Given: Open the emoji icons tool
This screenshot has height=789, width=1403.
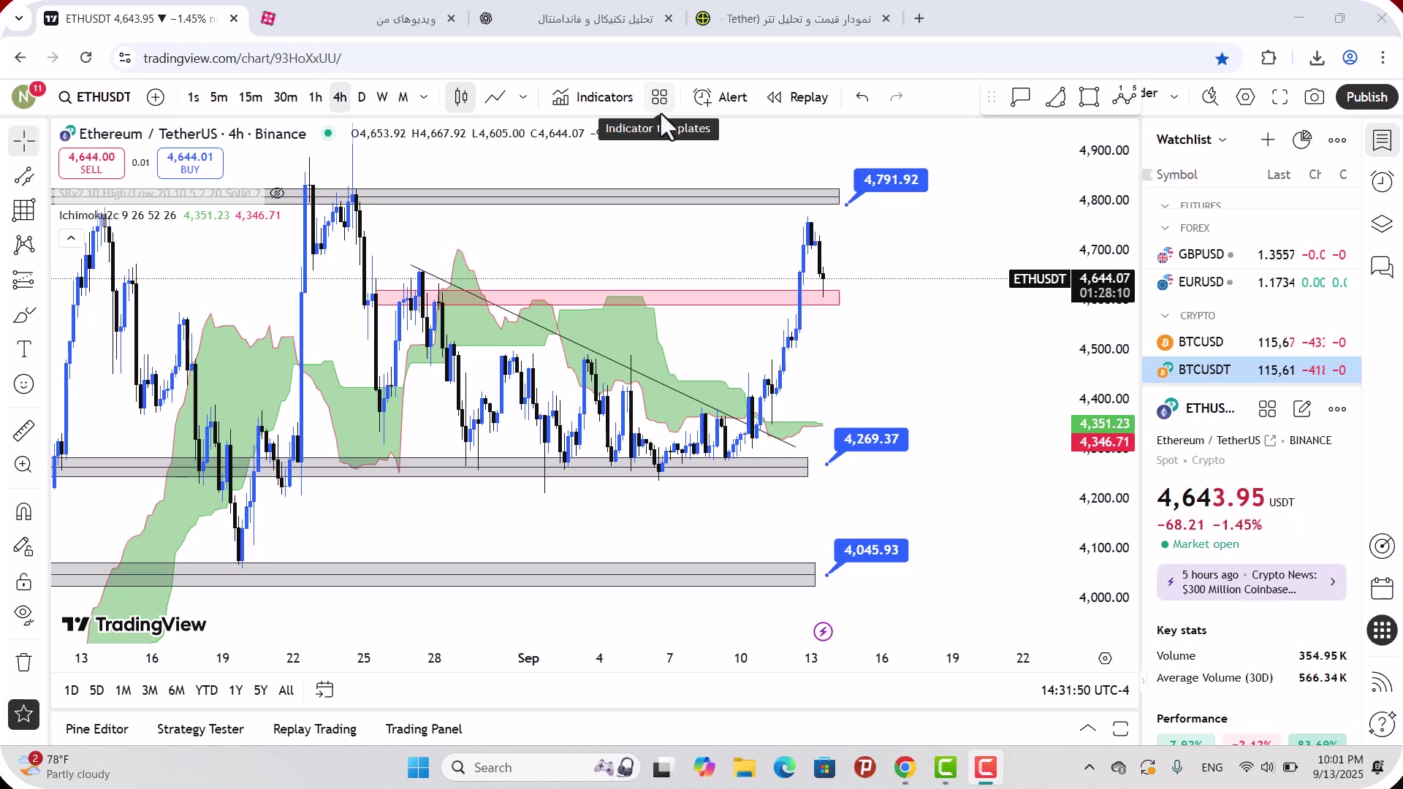Looking at the screenshot, I should click(24, 384).
